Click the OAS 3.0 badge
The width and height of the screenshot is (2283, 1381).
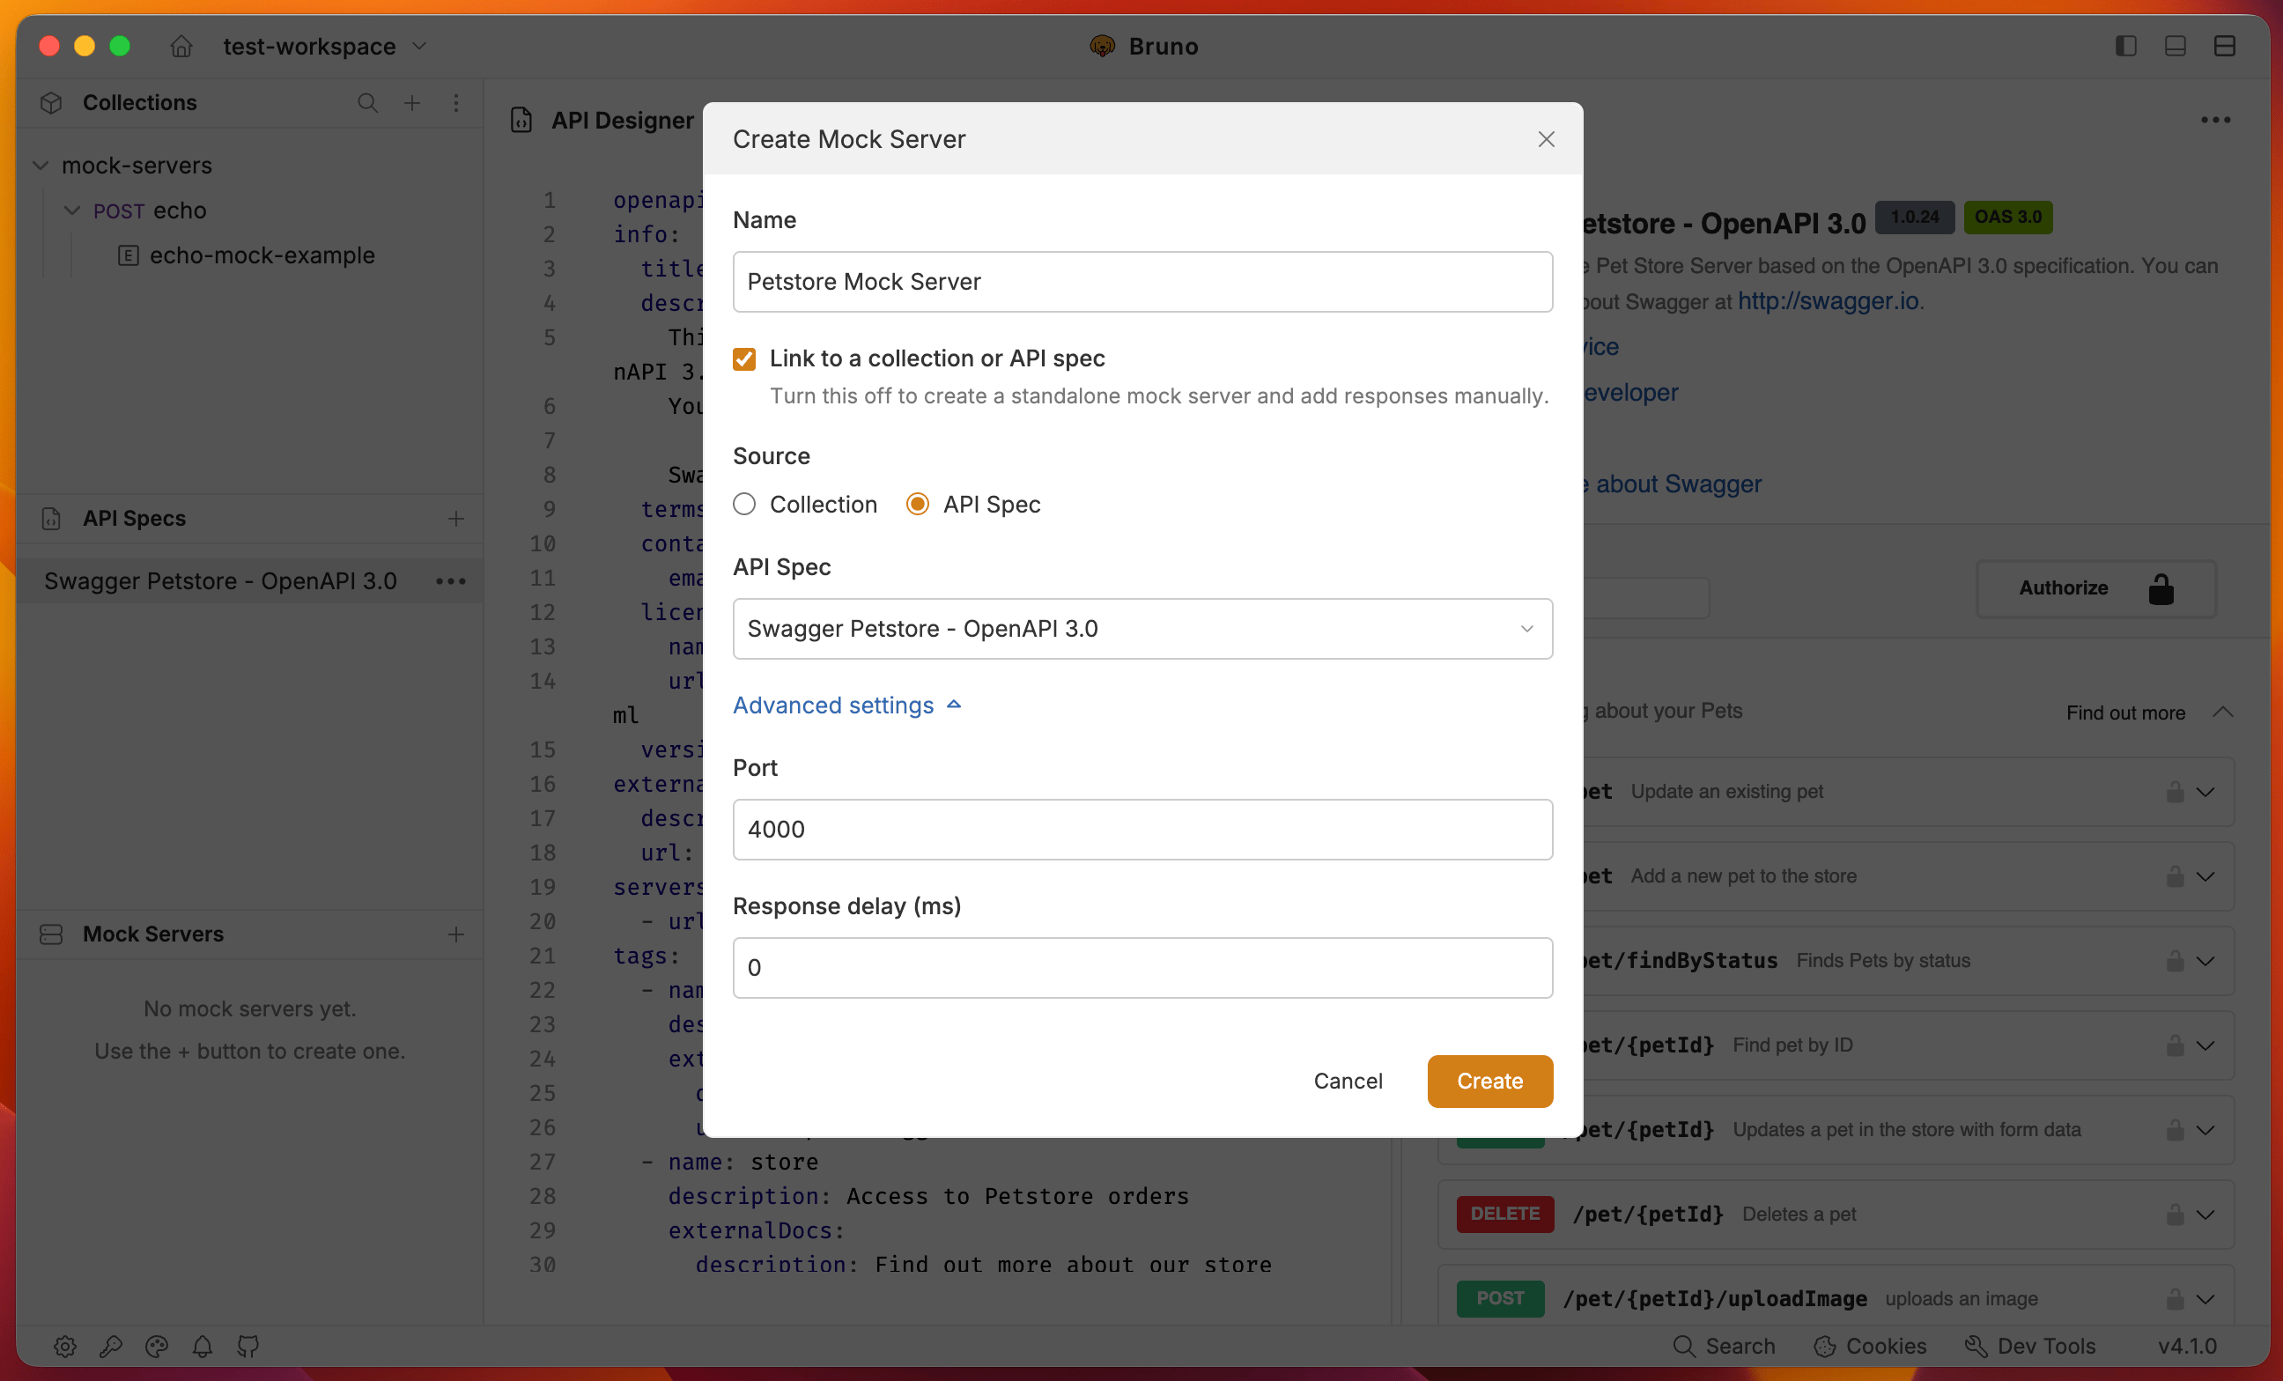(2008, 218)
